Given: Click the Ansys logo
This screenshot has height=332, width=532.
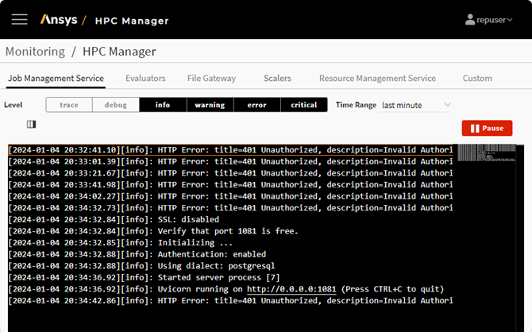Looking at the screenshot, I should coord(59,20).
